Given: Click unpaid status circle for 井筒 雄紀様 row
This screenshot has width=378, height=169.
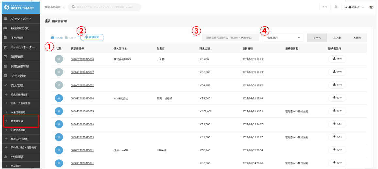Looking at the screenshot, I should coord(59,98).
